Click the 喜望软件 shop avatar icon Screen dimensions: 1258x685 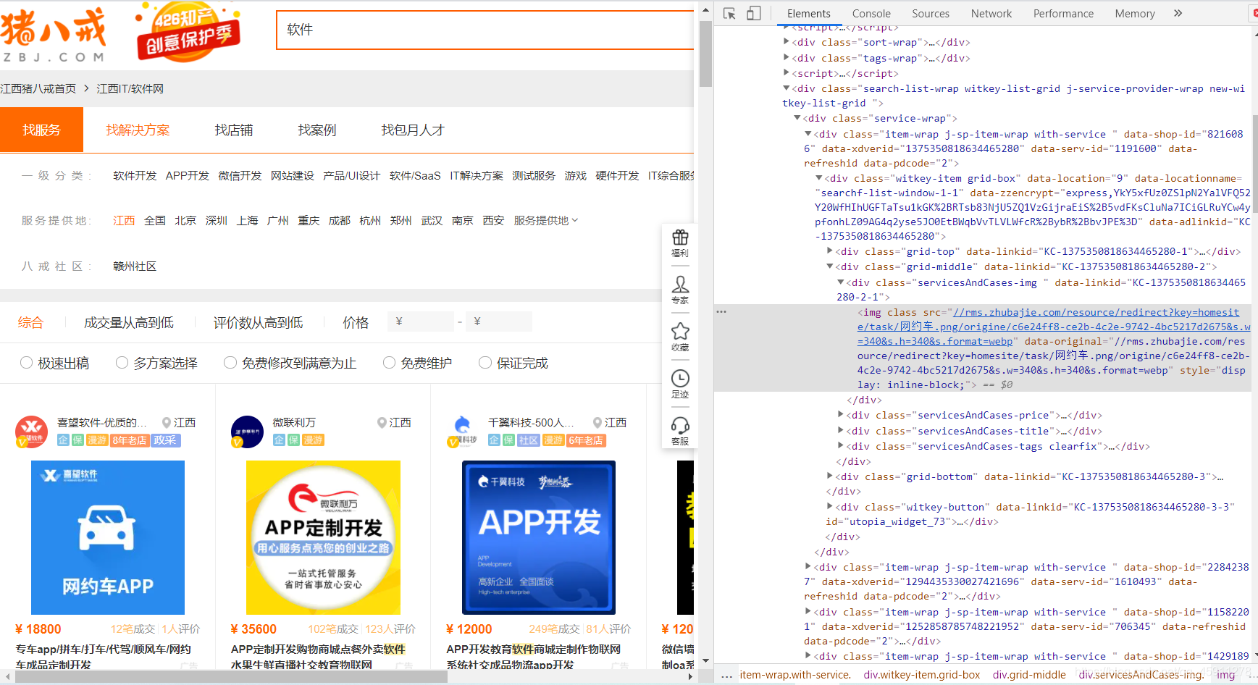coord(31,432)
